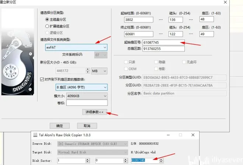243x165 pixels.
Task: Click the 详细参数<< button
Action: [95, 112]
